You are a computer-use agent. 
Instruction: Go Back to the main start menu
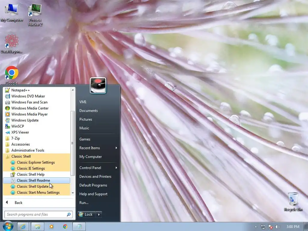tap(39, 203)
